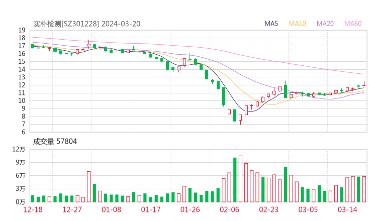Click the 02-23 date axis label
372x221 pixels.
coord(268,209)
